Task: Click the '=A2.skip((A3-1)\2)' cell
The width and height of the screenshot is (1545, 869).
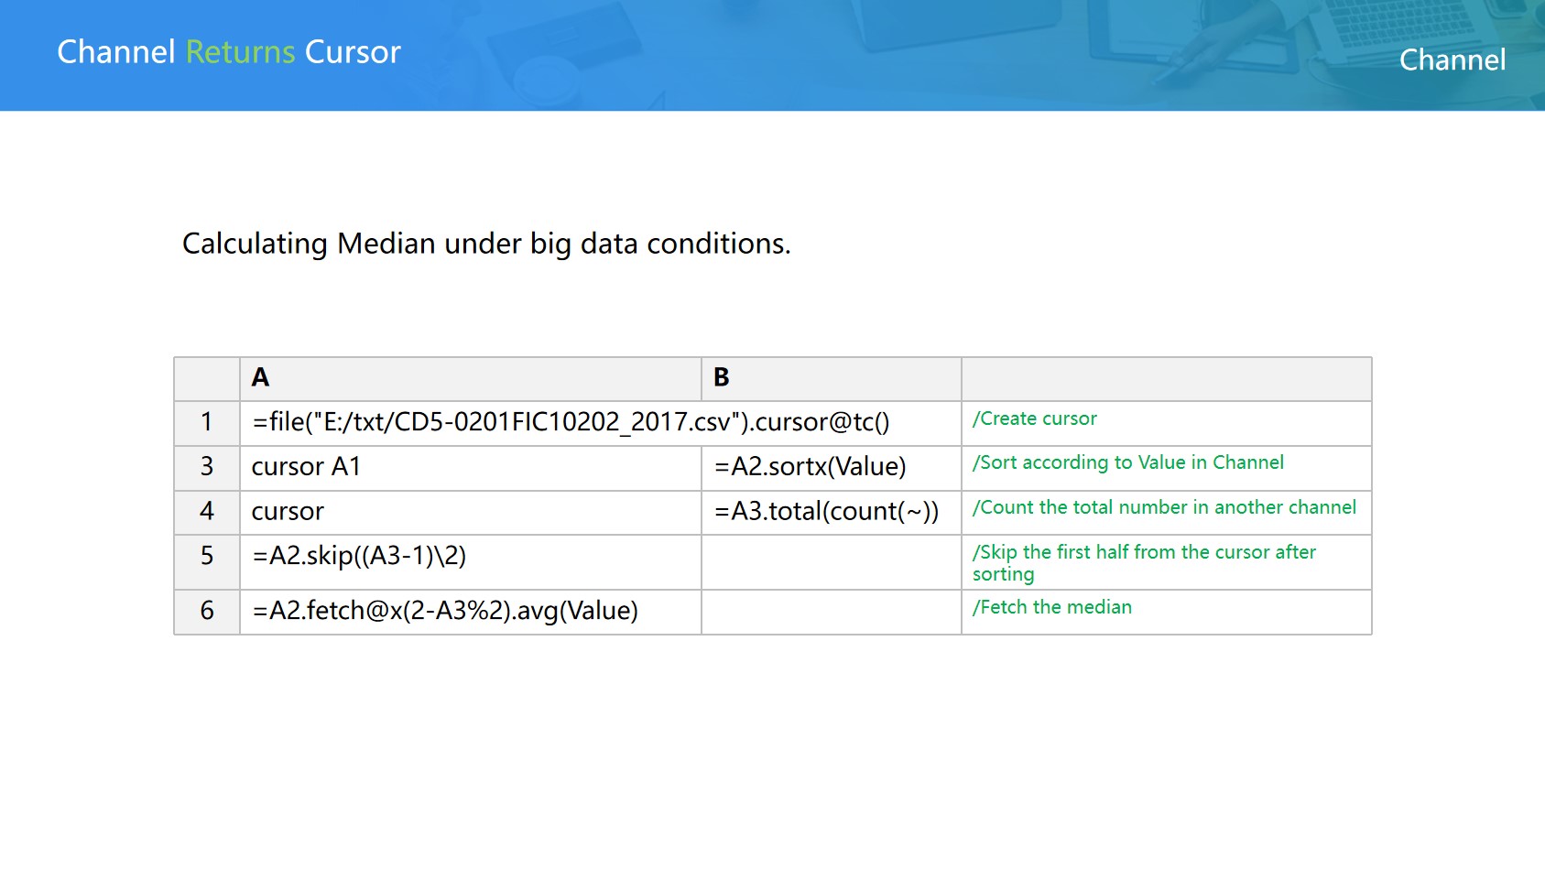Action: pyautogui.click(x=360, y=556)
